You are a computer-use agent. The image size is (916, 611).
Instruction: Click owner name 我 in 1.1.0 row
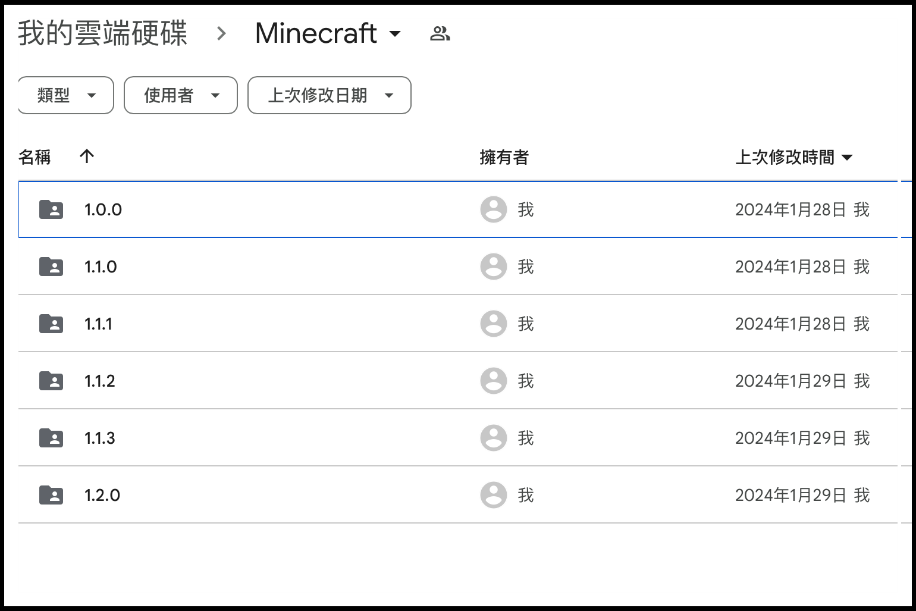[526, 267]
